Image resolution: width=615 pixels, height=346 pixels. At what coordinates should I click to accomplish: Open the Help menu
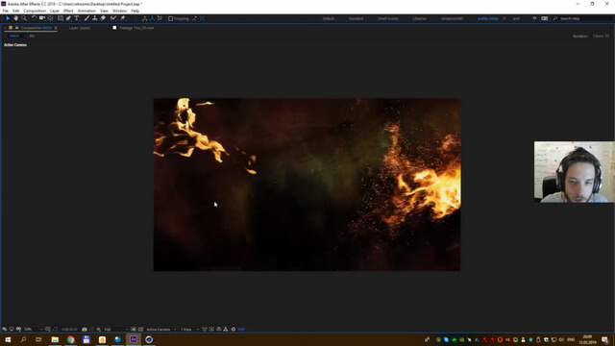[x=135, y=11]
